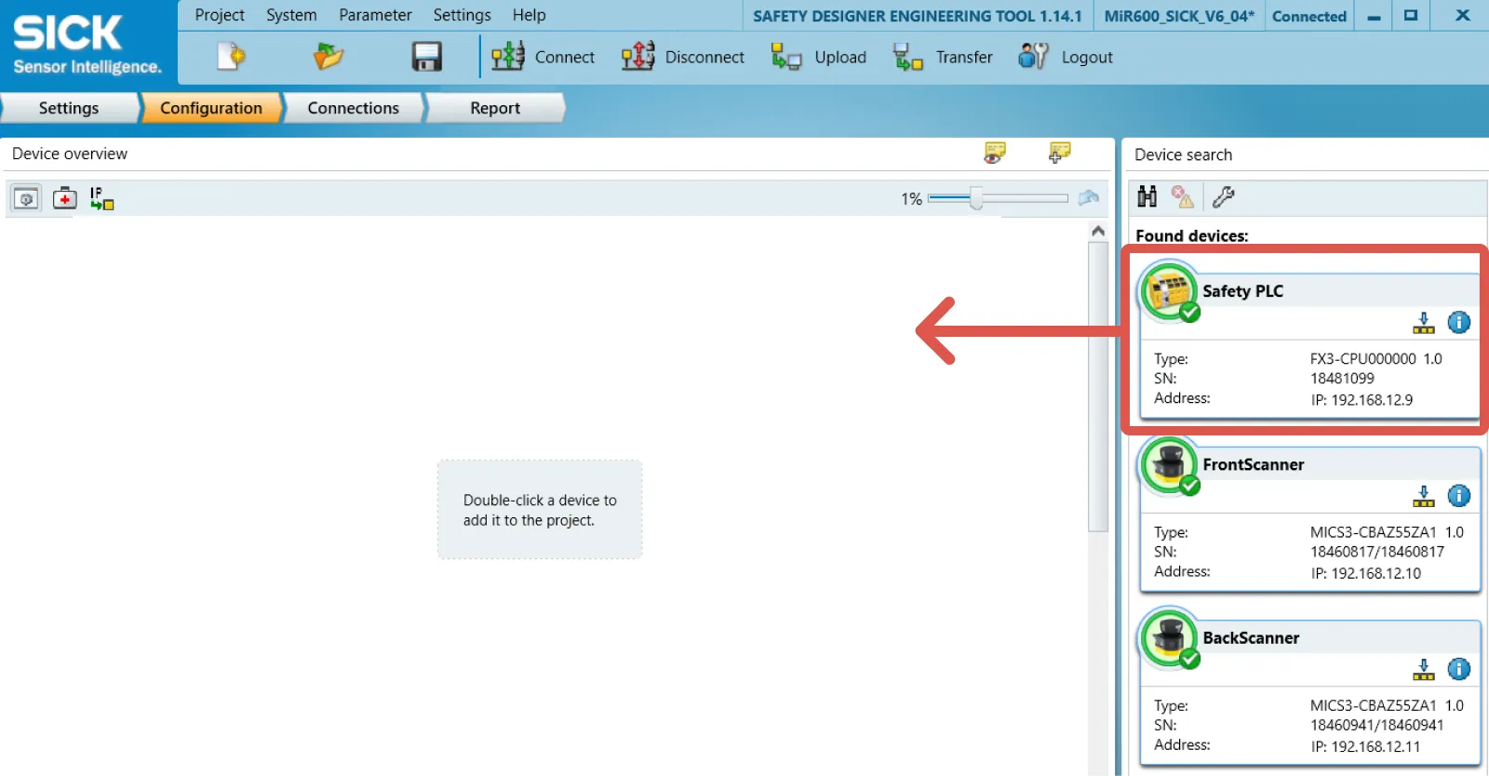Maximize the Safety Designer window
This screenshot has height=776, width=1489.
pos(1411,16)
